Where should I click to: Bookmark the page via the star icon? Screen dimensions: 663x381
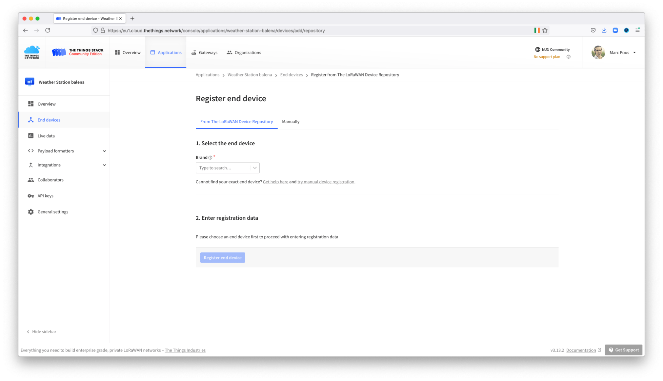tap(545, 30)
